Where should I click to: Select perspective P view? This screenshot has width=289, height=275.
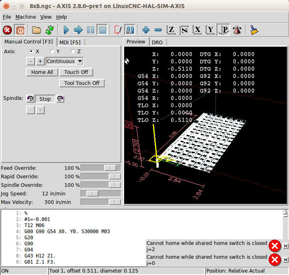point(223,30)
